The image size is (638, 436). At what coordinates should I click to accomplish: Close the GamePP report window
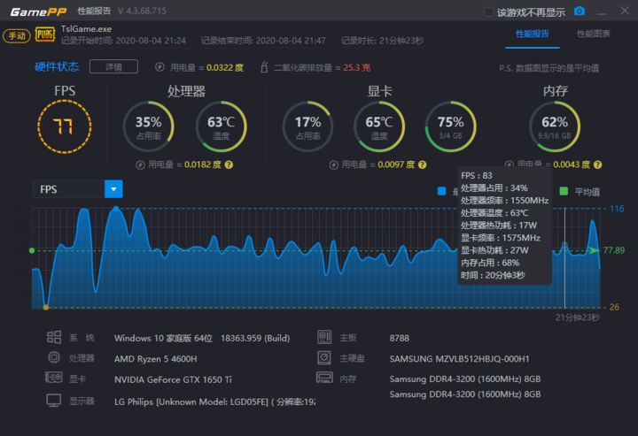coord(625,11)
